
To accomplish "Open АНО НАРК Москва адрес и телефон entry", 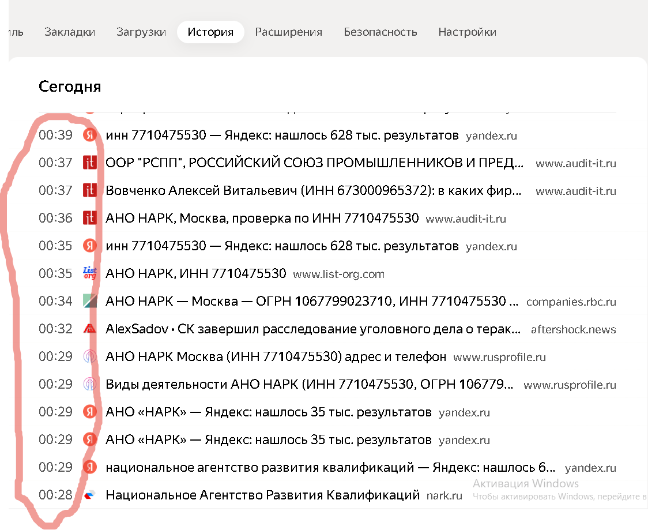I will 276,357.
